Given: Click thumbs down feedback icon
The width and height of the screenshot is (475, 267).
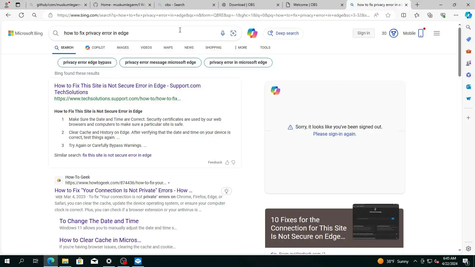Looking at the screenshot, I should point(233,162).
